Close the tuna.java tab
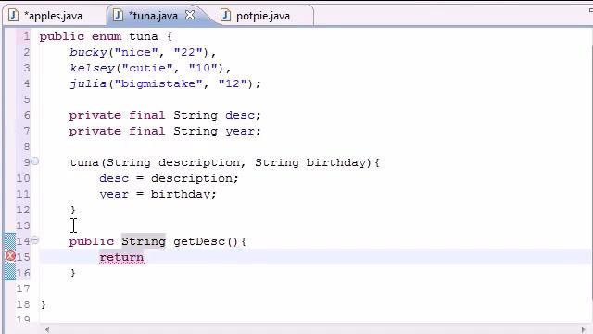The height and width of the screenshot is (334, 593). pos(190,15)
